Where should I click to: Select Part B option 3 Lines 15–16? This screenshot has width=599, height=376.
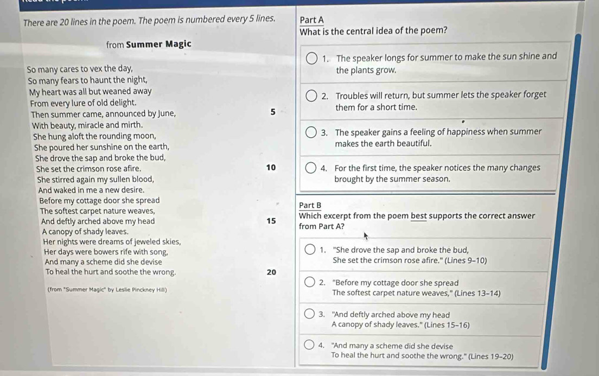click(309, 314)
